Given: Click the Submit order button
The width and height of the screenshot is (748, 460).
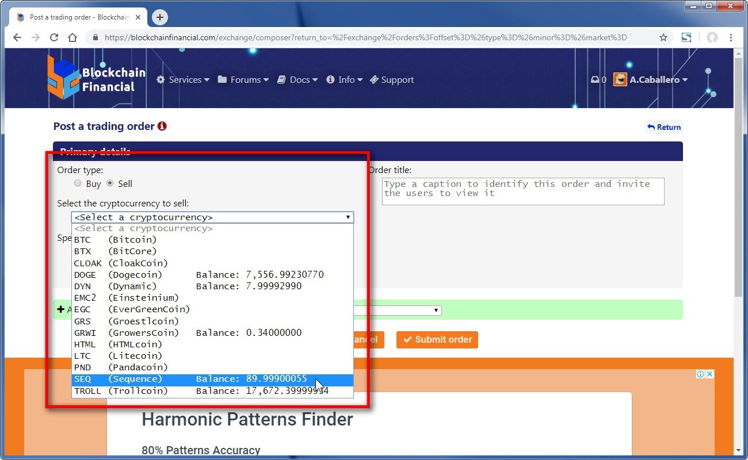Looking at the screenshot, I should pyautogui.click(x=437, y=339).
